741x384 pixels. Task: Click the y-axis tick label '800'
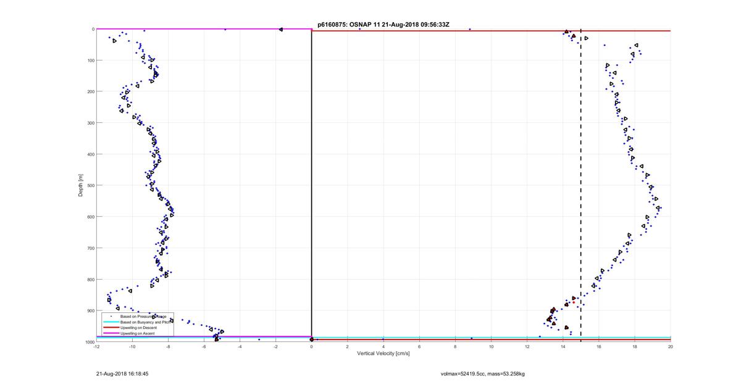coord(90,279)
